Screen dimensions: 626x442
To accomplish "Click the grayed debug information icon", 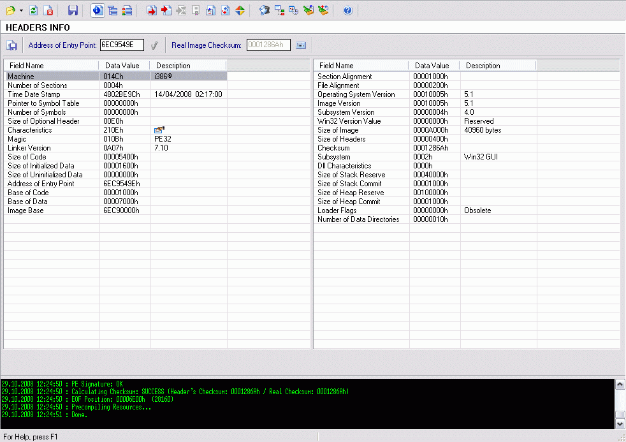I will click(181, 11).
